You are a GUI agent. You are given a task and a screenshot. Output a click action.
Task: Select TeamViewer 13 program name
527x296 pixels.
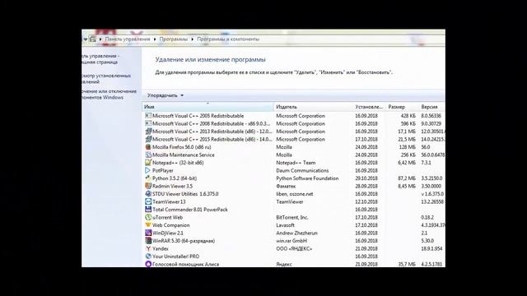click(169, 201)
